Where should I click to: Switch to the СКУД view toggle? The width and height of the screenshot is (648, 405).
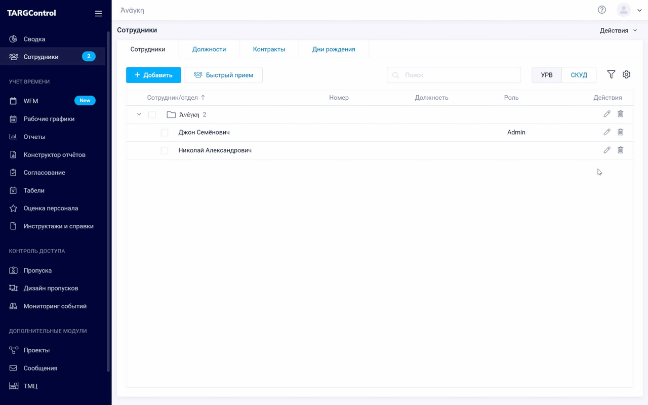click(x=579, y=75)
